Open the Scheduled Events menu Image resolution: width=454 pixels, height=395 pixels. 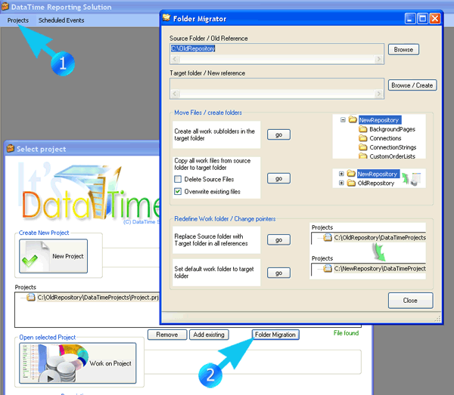point(61,20)
